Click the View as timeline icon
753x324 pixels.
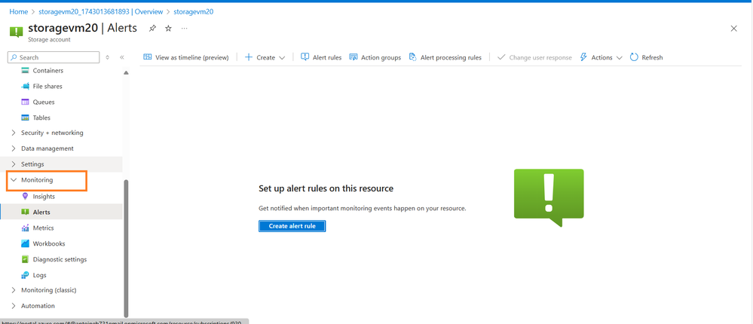[148, 57]
